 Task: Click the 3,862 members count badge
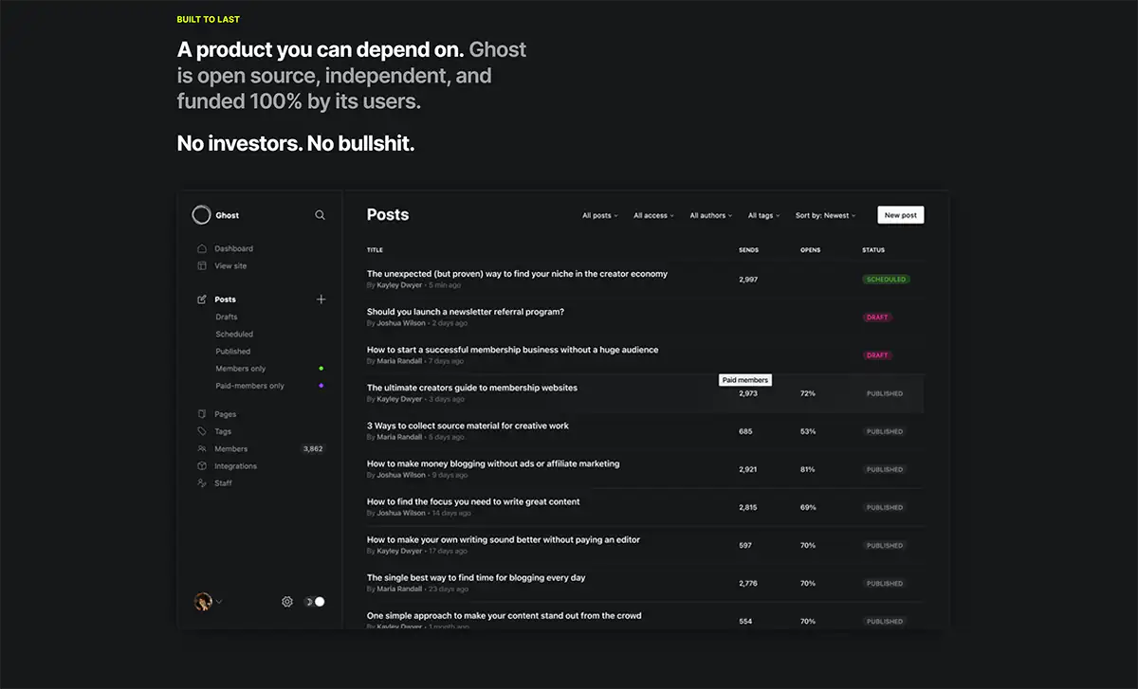click(313, 449)
